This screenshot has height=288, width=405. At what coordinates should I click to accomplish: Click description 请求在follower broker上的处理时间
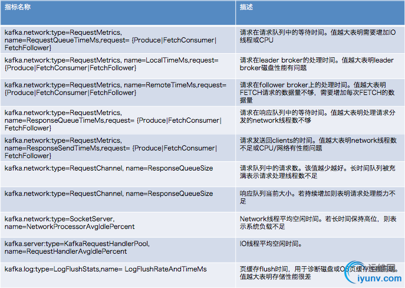tap(320, 93)
